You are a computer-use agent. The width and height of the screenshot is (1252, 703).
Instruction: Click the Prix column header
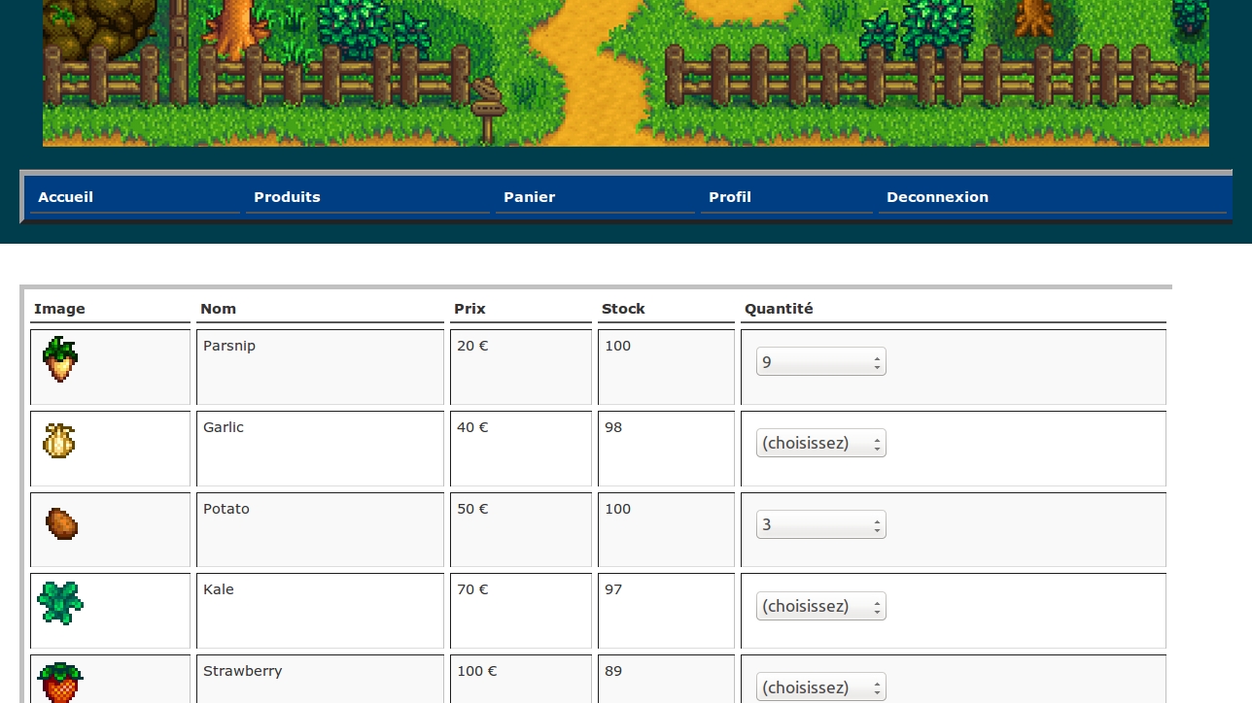pyautogui.click(x=469, y=309)
